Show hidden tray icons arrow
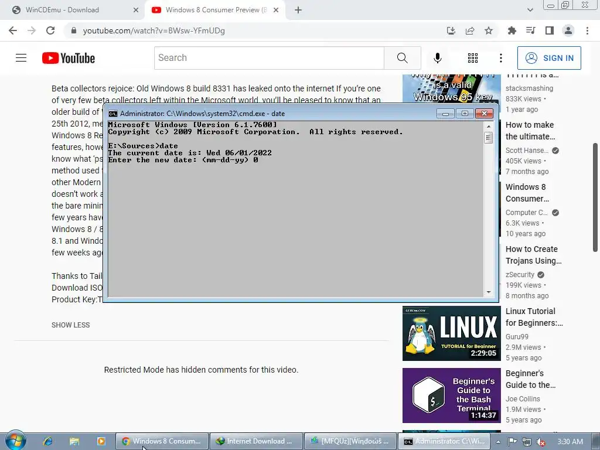This screenshot has height=450, width=600. pos(498,442)
